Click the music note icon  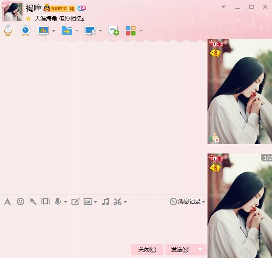[x=106, y=202]
